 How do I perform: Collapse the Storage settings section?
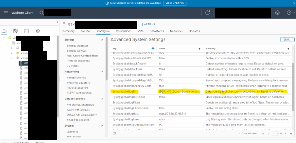click(x=102, y=40)
